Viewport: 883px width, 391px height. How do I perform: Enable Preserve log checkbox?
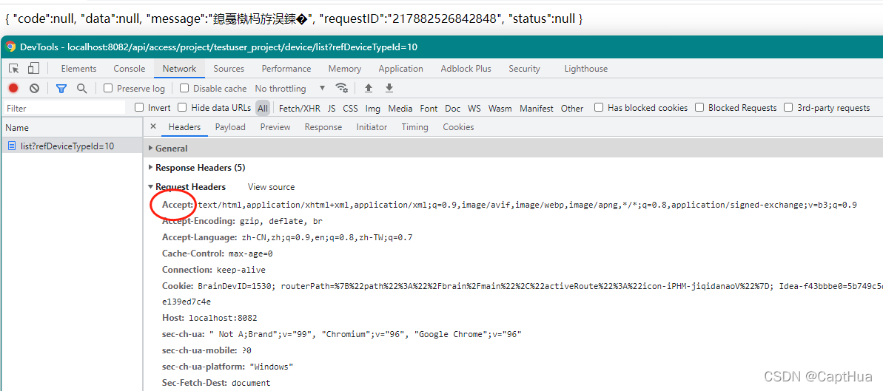click(x=108, y=89)
